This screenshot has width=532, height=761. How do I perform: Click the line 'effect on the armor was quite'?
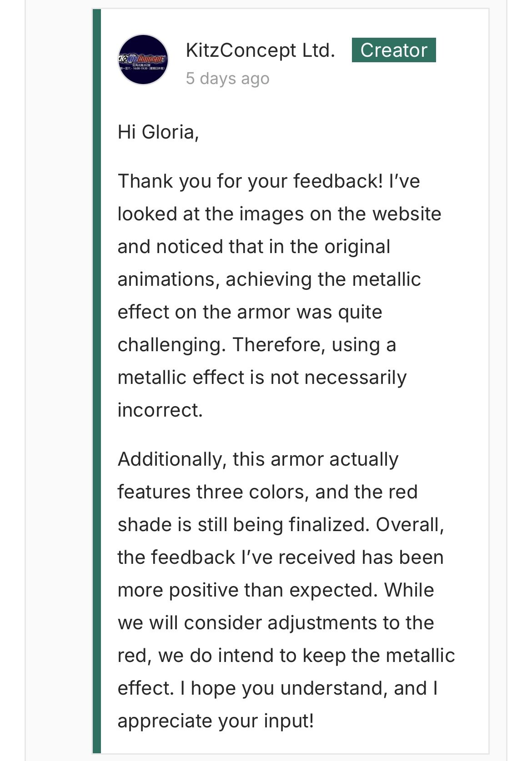click(250, 312)
